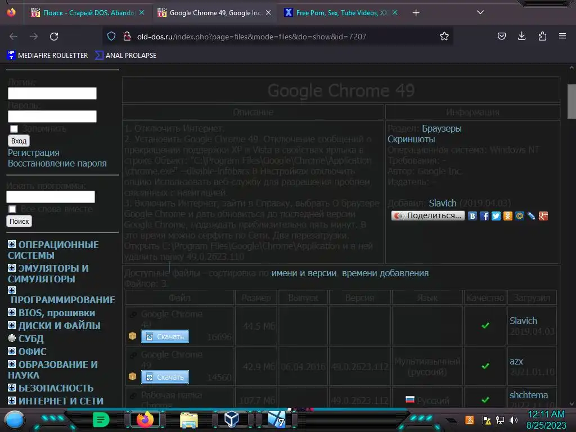Open Регистрация link
The height and width of the screenshot is (432, 576).
point(33,153)
